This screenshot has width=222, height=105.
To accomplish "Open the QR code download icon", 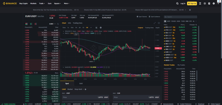I will pyautogui.click(x=200, y=4).
